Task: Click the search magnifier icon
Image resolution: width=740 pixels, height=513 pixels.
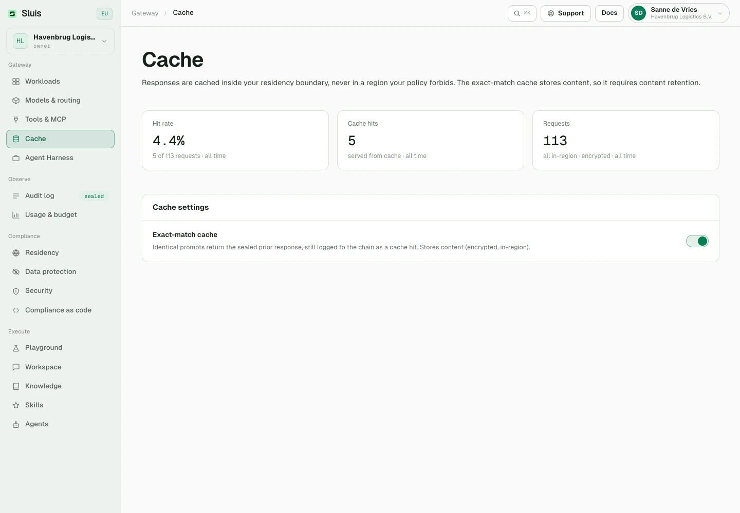Action: pos(517,13)
